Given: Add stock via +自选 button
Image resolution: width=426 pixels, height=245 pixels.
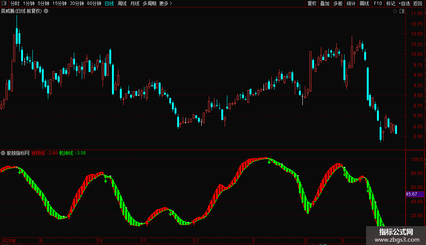Looking at the screenshot, I should (x=404, y=3).
